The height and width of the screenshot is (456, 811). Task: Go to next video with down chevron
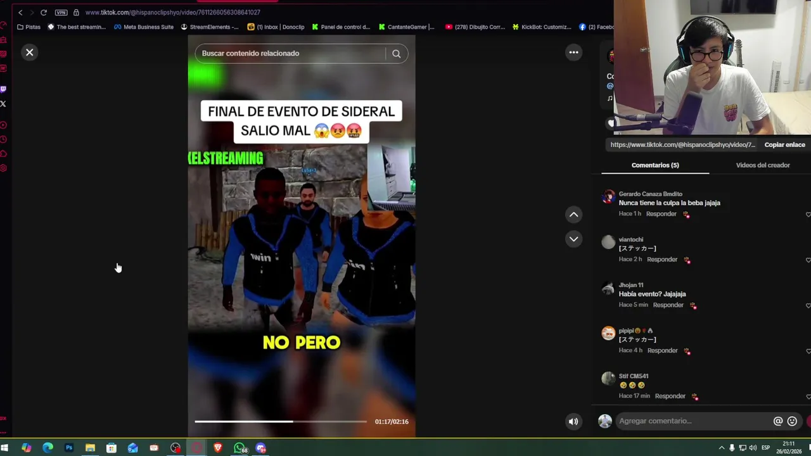573,239
